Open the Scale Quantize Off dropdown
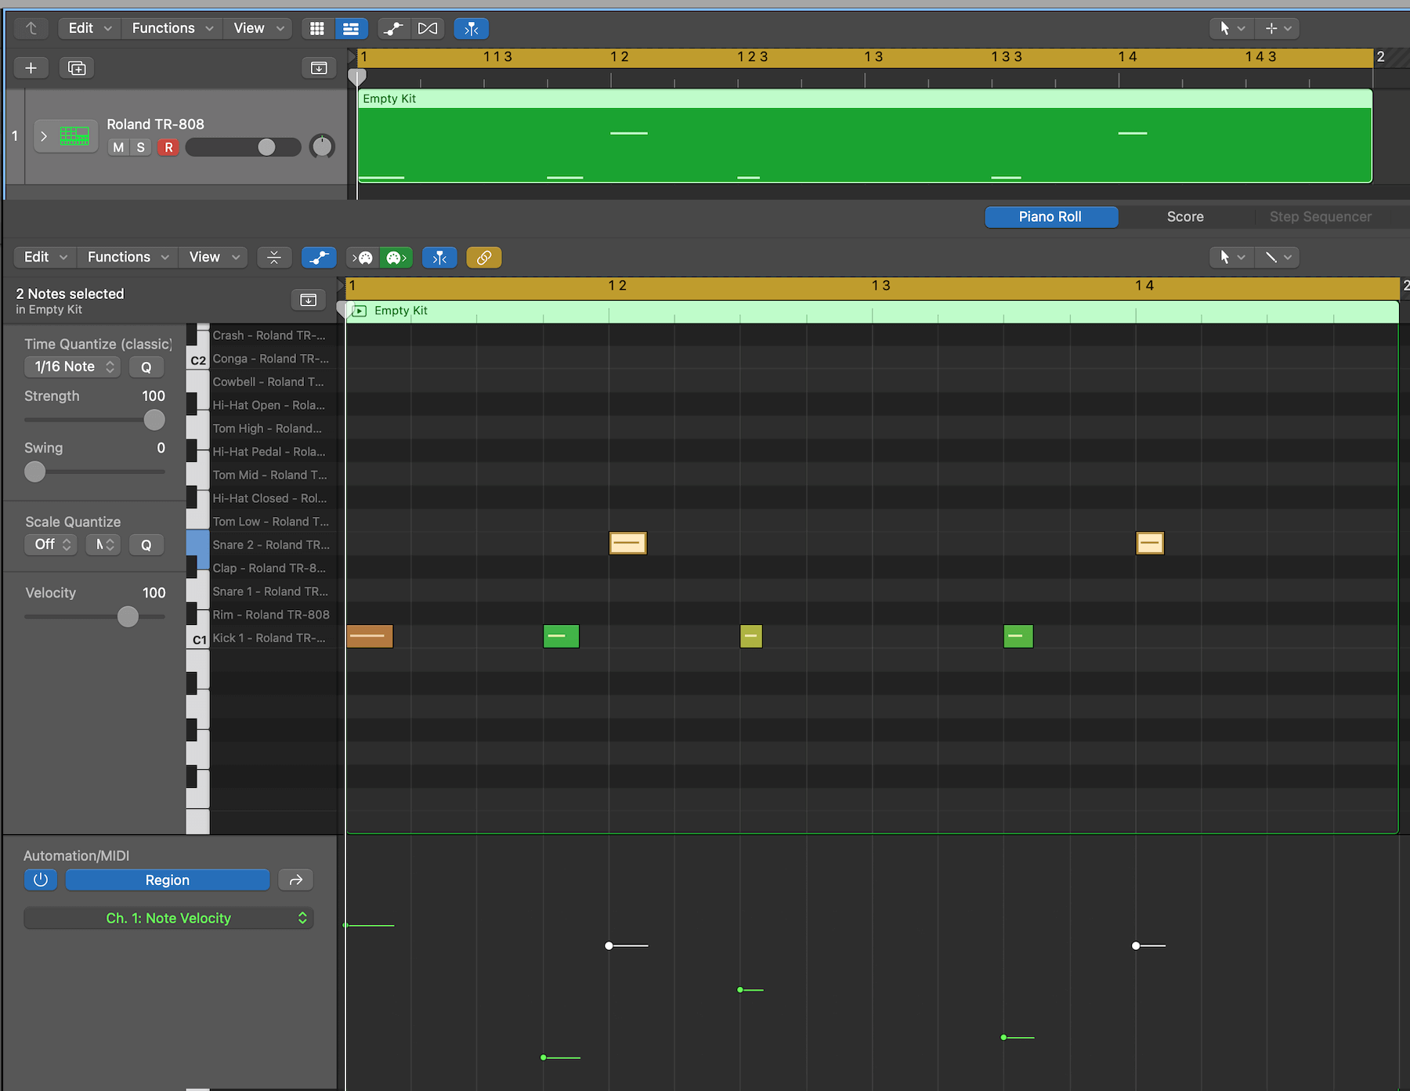This screenshot has width=1410, height=1091. coord(51,544)
